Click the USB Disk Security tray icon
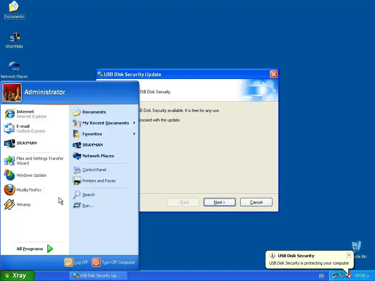375x281 pixels. click(348, 276)
